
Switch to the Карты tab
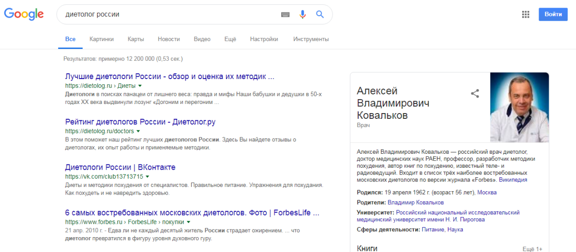click(136, 39)
